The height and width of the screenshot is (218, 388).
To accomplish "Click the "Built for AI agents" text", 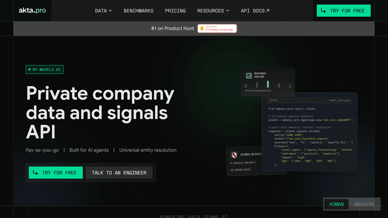I will point(89,150).
